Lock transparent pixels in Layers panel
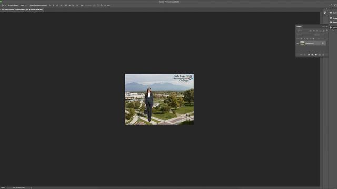This screenshot has width=337, height=189. pyautogui.click(x=301, y=39)
